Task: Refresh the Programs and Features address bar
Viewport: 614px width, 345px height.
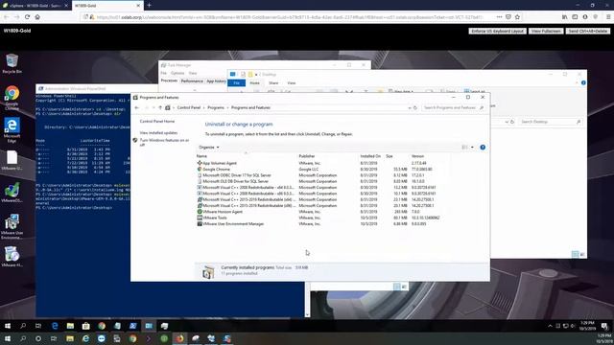Action: click(415, 107)
